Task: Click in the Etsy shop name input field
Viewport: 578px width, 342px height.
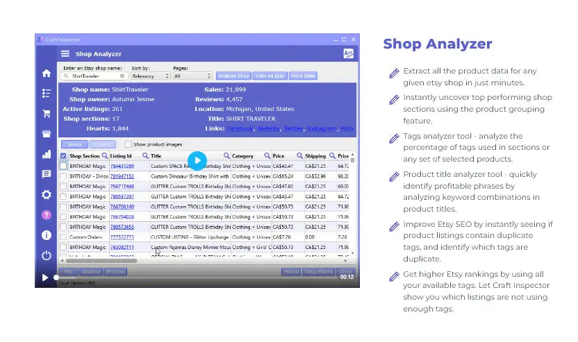Action: click(94, 76)
